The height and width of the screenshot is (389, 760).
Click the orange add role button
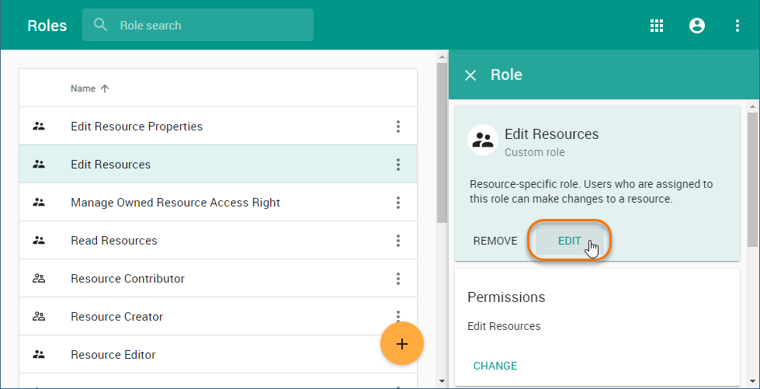[402, 343]
